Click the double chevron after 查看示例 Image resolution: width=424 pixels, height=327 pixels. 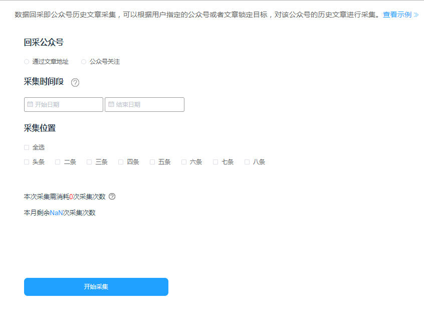pyautogui.click(x=416, y=15)
